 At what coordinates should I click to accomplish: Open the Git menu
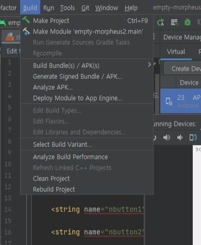tap(85, 8)
